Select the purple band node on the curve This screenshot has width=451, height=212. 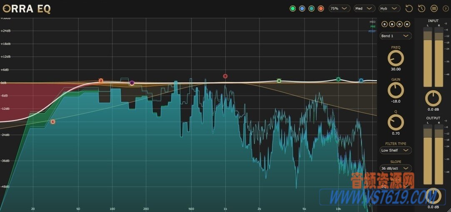tap(132, 83)
